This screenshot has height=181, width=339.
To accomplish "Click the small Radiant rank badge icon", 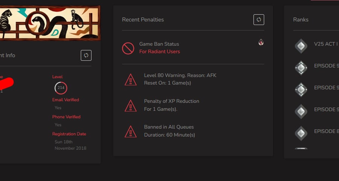I will [261, 42].
